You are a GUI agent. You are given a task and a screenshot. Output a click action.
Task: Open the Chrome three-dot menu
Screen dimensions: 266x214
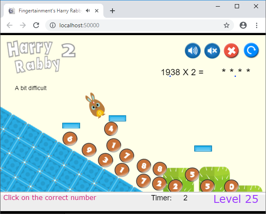(x=257, y=25)
